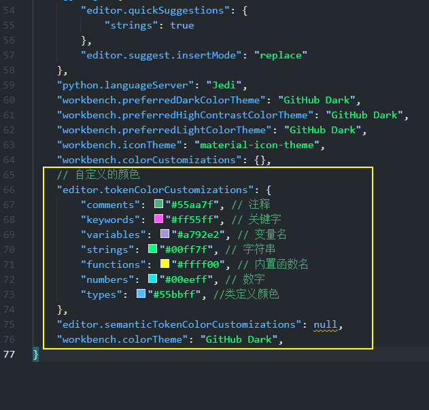Click the #ffff00 functions color swatch

pos(165,264)
